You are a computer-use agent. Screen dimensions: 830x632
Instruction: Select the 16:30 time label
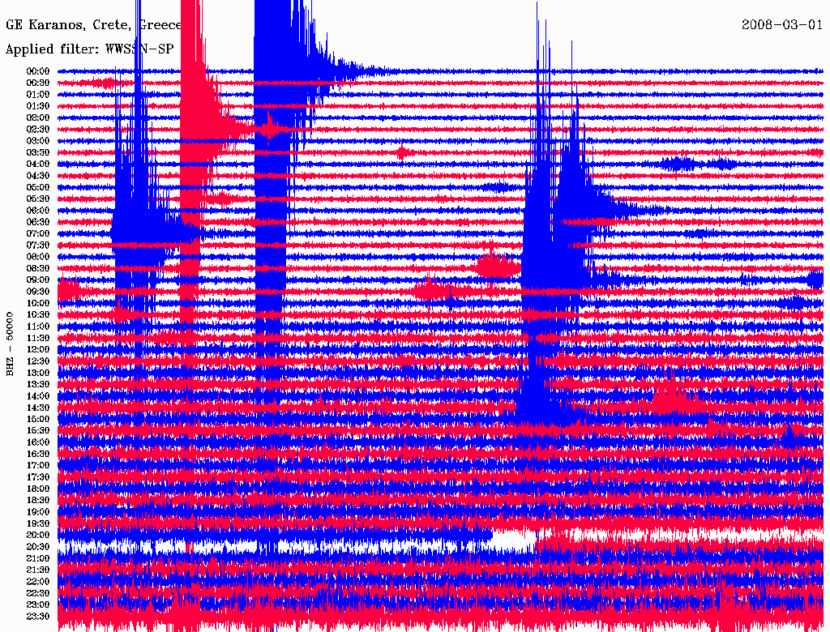(x=38, y=455)
